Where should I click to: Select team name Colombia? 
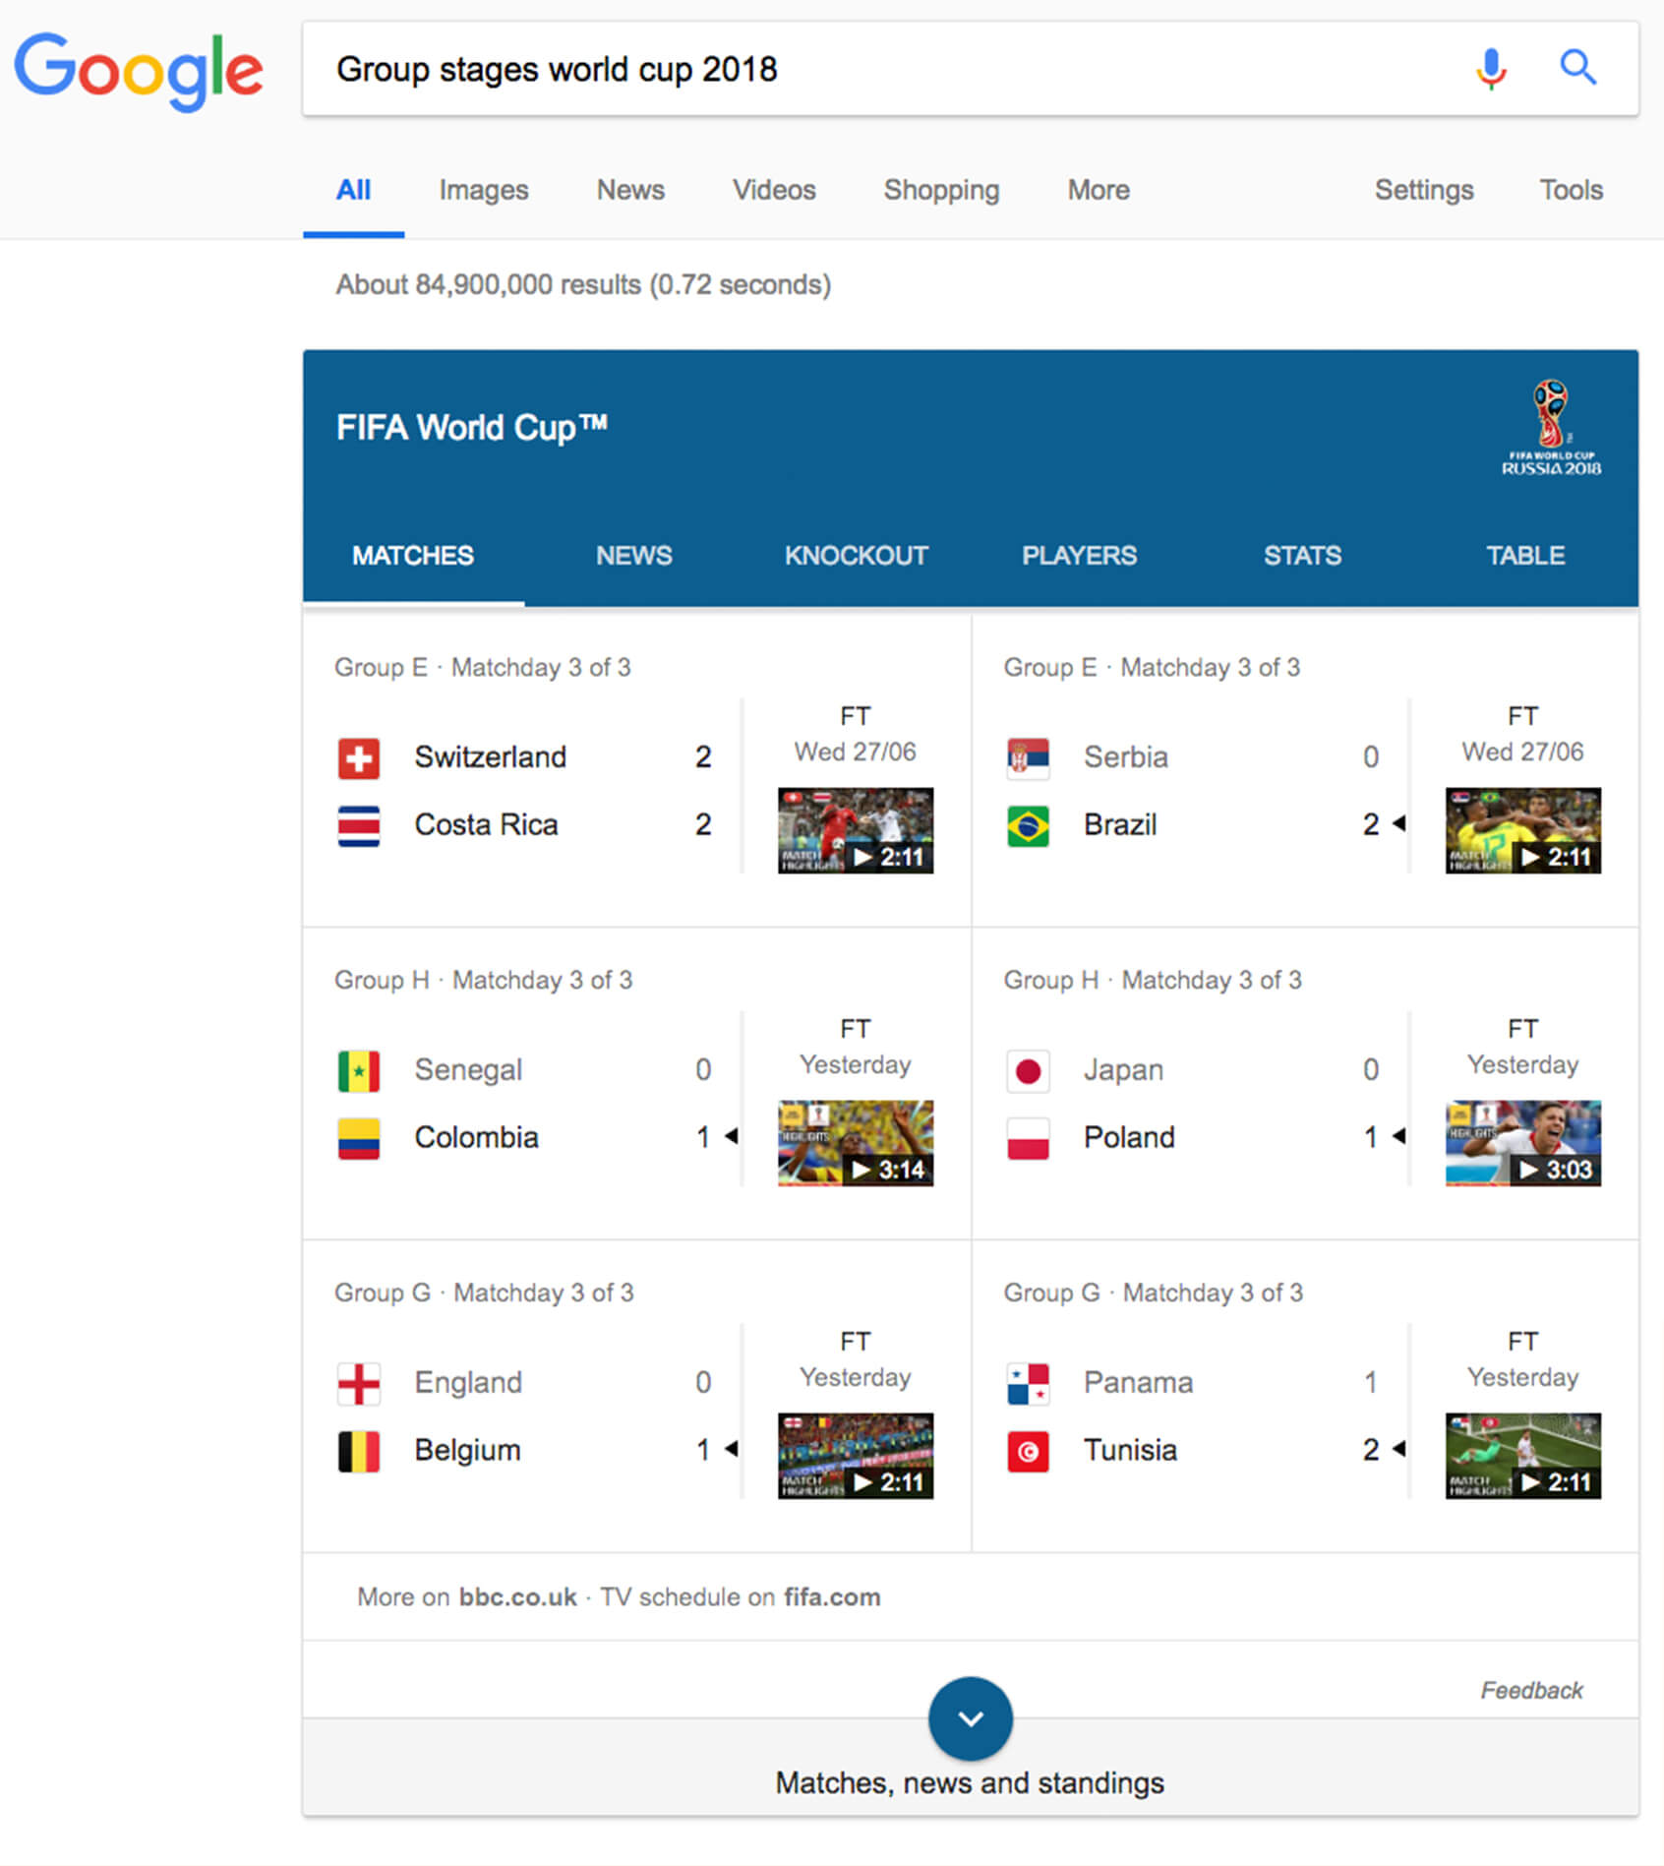point(476,1138)
